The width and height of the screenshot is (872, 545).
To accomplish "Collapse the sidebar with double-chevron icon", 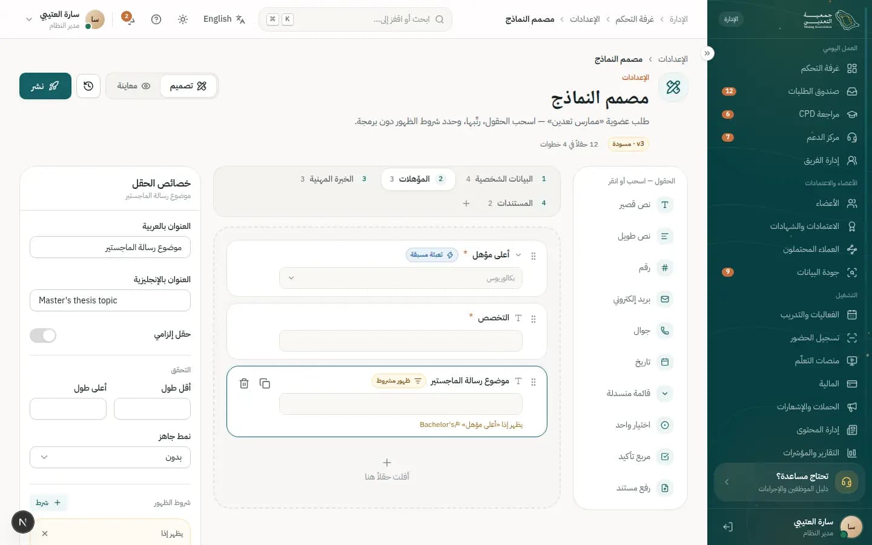I will click(x=707, y=53).
